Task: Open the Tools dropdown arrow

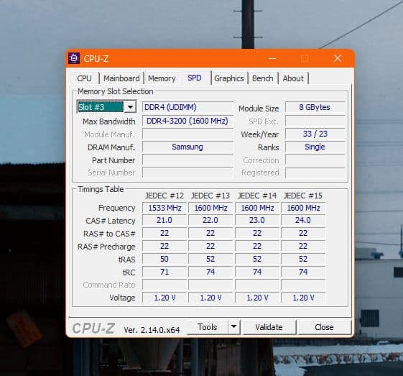Action: [x=233, y=327]
